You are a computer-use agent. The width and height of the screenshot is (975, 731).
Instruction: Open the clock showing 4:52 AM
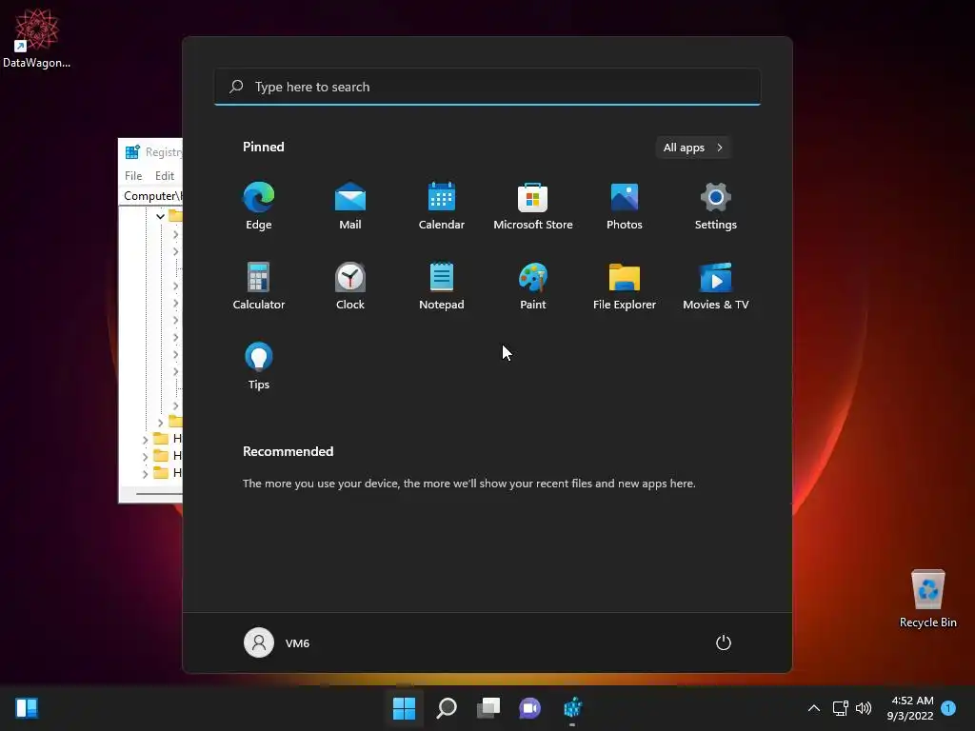pyautogui.click(x=910, y=708)
